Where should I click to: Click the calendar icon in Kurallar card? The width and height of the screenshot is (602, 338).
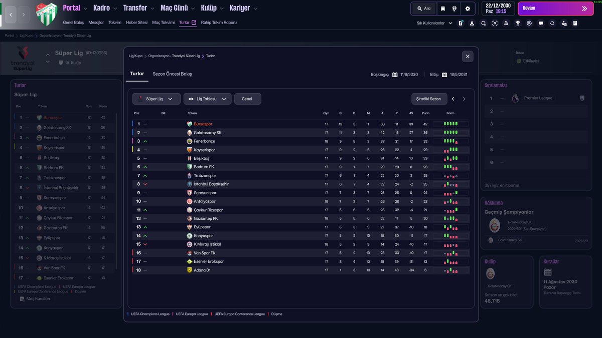click(x=548, y=272)
